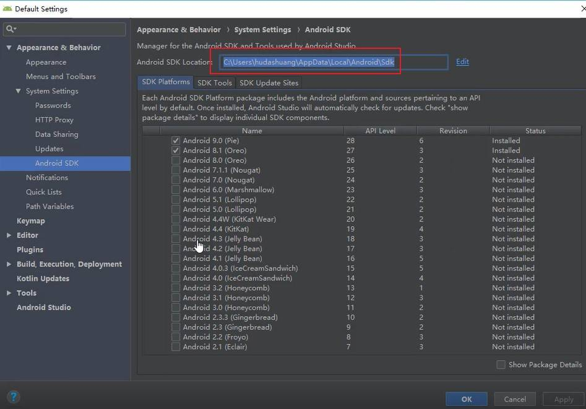Viewport: 586px width, 409px height.
Task: Open Menus and Toolbars settings
Action: click(x=61, y=76)
